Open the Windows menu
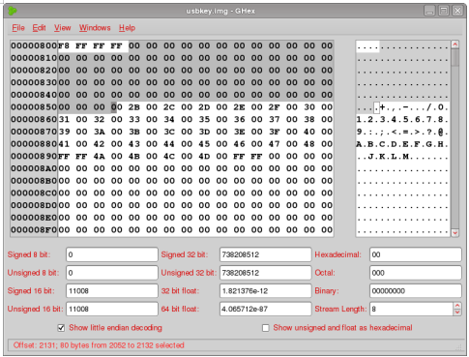Screen dimensions: 469x357 [95, 28]
